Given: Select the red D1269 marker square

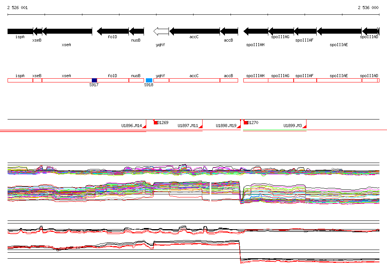Looking at the screenshot, I should (x=155, y=122).
